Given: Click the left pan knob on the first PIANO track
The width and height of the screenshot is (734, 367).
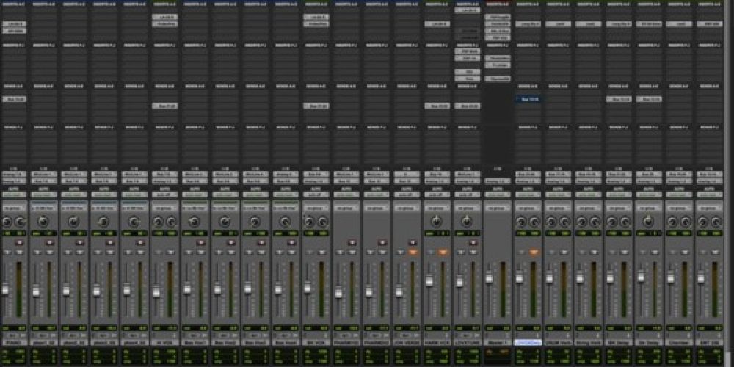Looking at the screenshot, I should 7,221.
